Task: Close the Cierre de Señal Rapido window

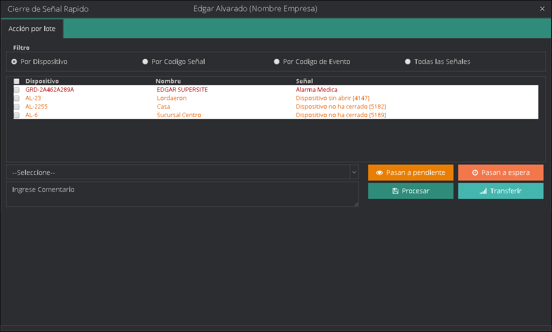Action: [x=542, y=8]
